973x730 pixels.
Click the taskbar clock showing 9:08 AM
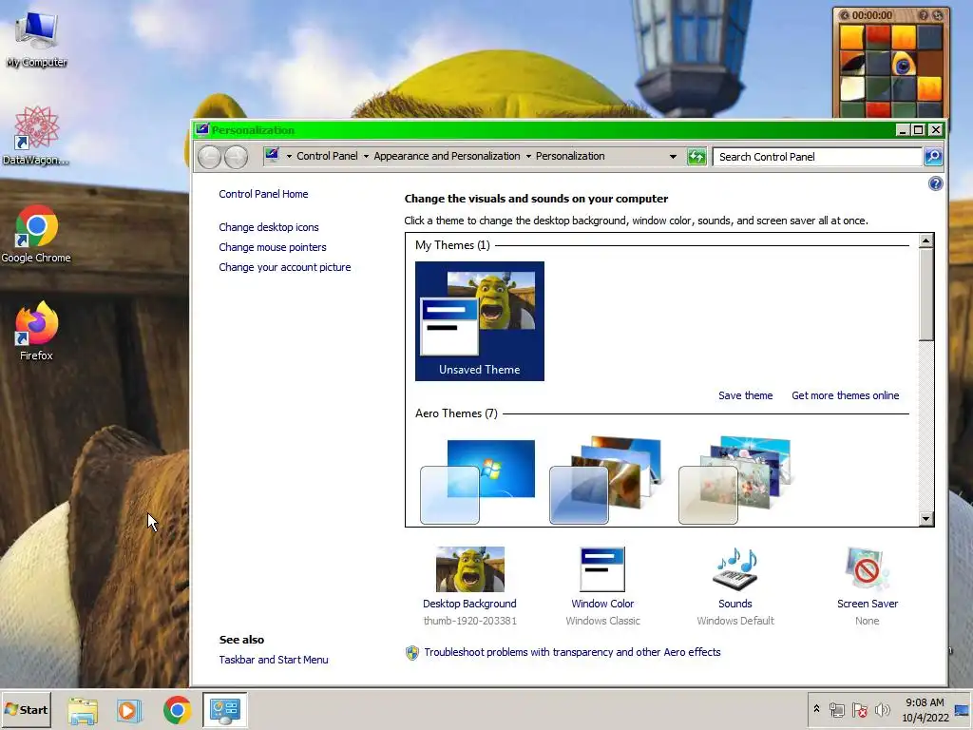tap(925, 710)
